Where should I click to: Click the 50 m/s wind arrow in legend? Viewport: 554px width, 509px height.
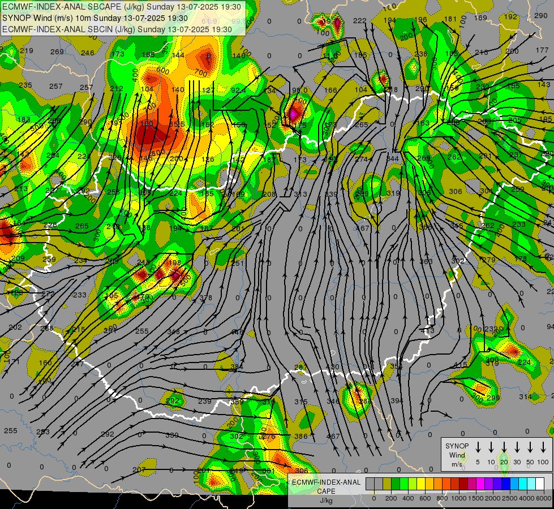click(x=530, y=447)
